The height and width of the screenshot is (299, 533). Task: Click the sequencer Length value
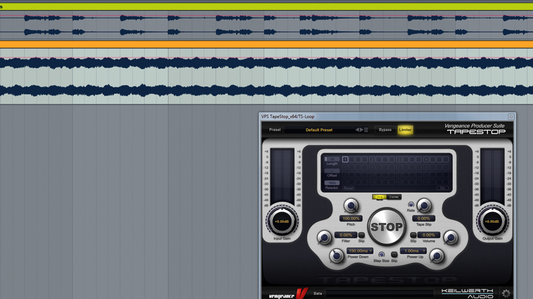pyautogui.click(x=332, y=159)
